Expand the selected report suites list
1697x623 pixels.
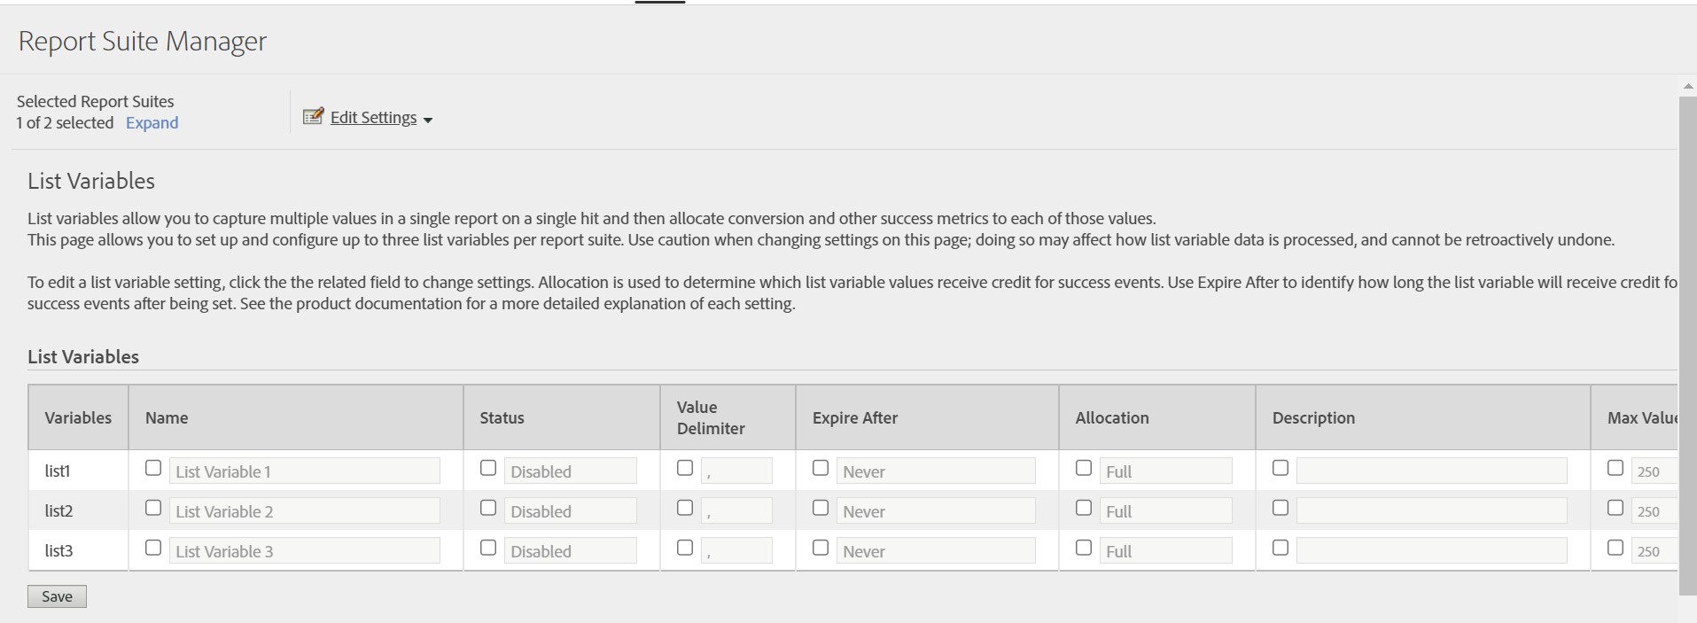tap(152, 123)
